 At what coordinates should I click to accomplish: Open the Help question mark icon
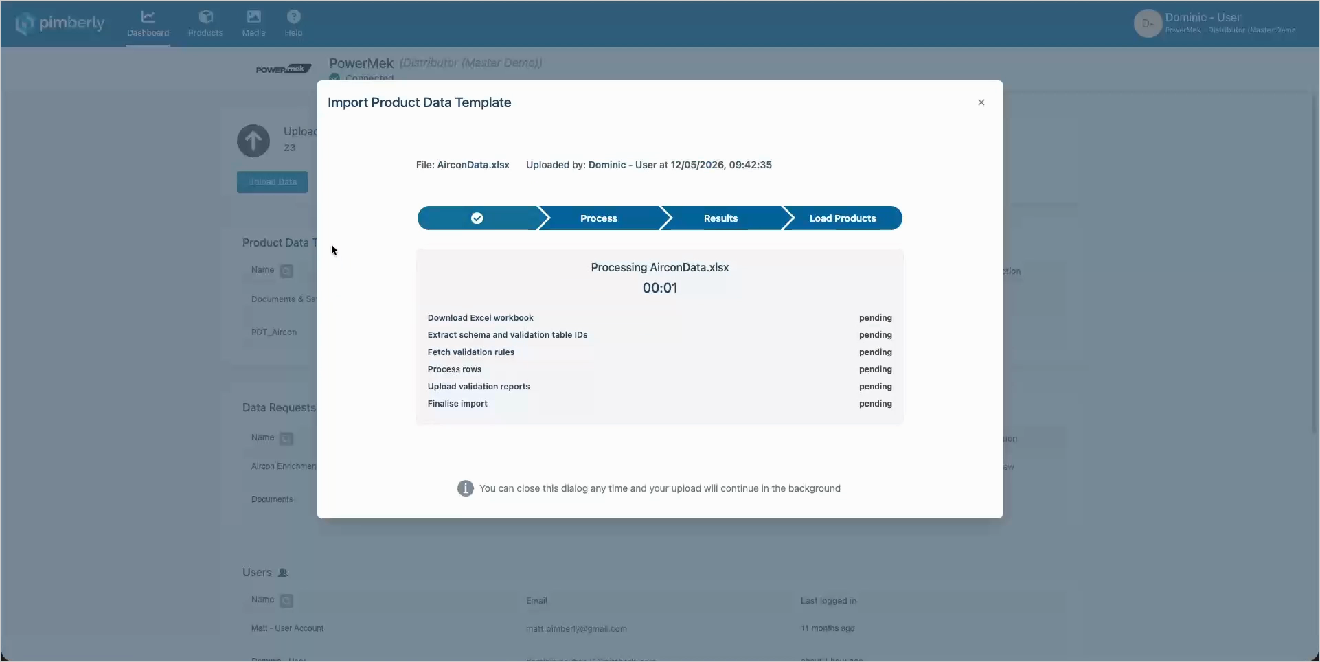[x=293, y=16]
